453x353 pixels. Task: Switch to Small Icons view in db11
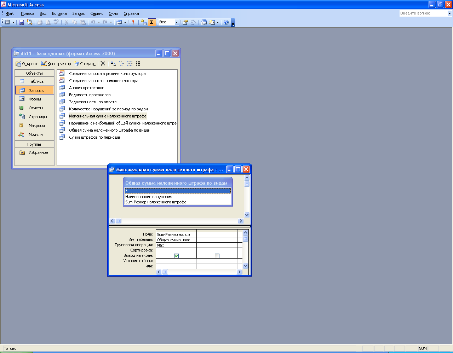tap(121, 64)
